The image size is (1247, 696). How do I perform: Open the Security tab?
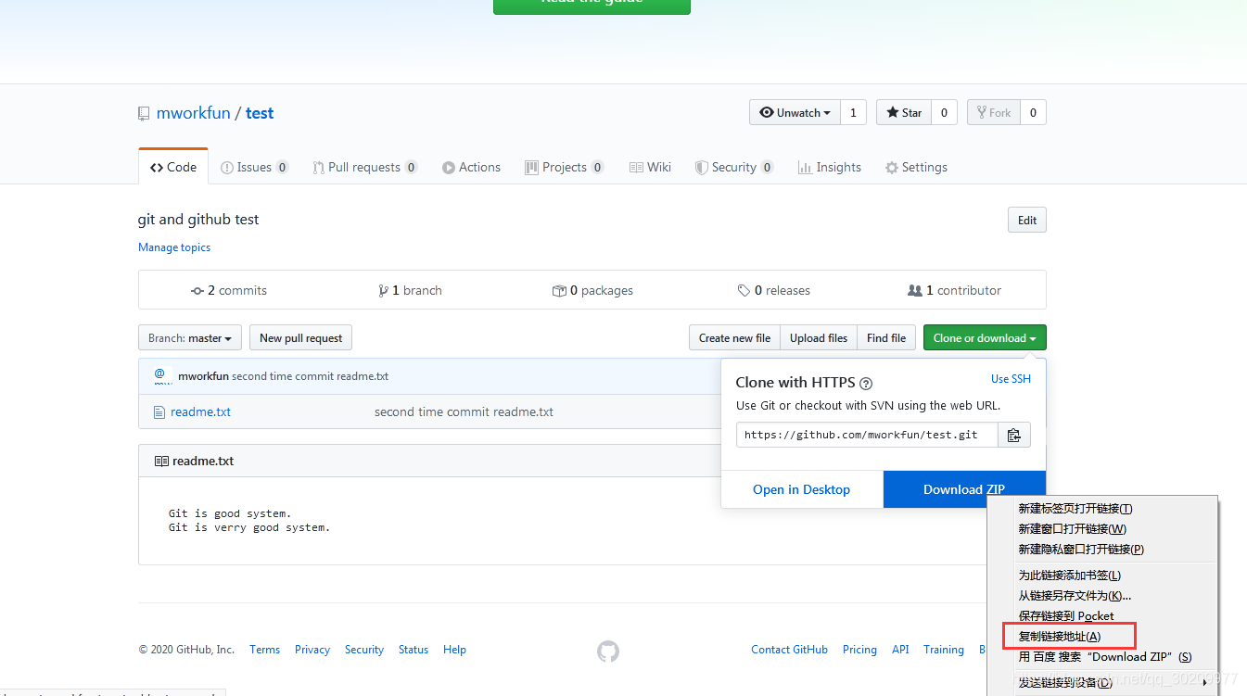point(734,168)
